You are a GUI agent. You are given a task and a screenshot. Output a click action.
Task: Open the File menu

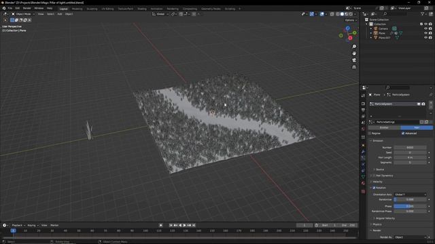(10, 8)
